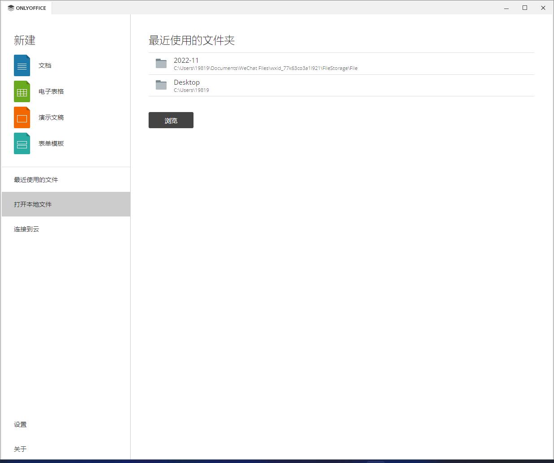Switch to 打开本地文件 section
This screenshot has height=463, width=554.
[32, 204]
